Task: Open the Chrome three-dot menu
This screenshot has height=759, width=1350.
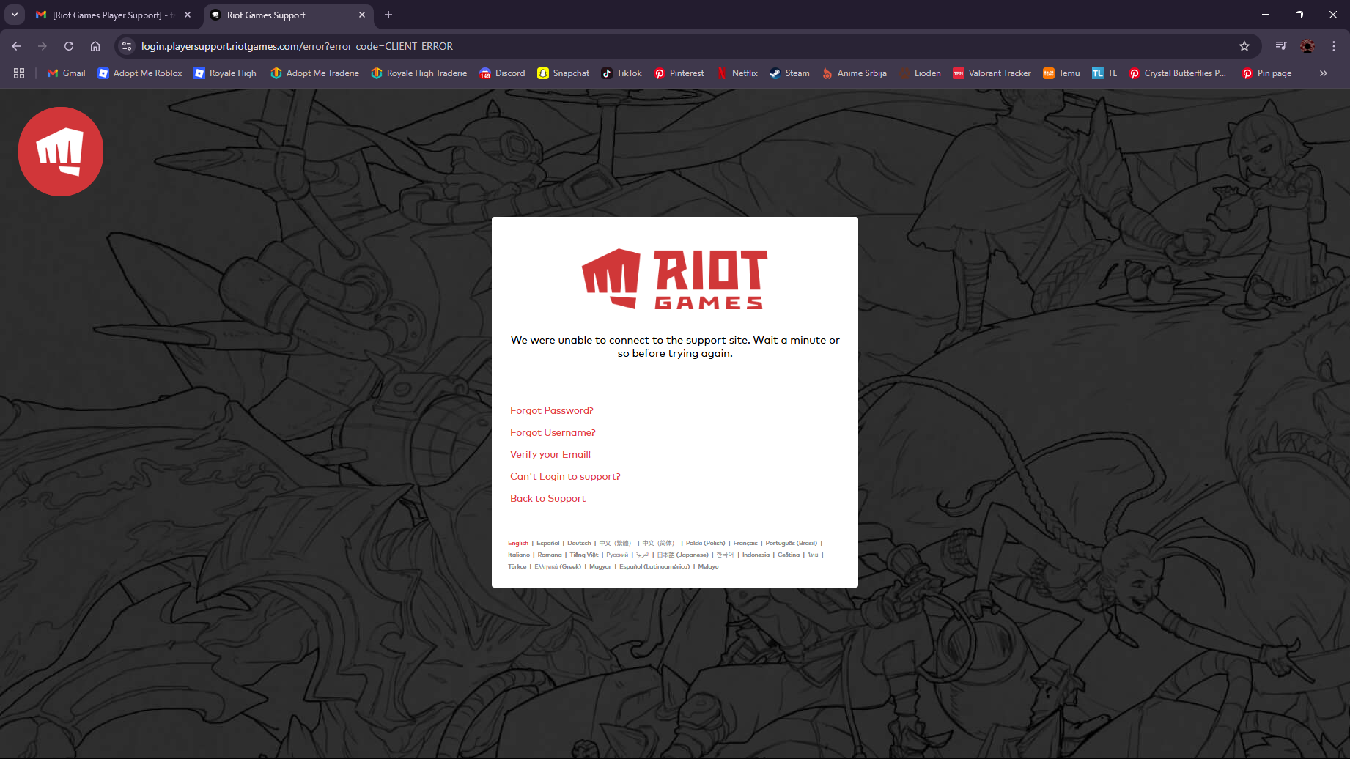Action: [1334, 46]
